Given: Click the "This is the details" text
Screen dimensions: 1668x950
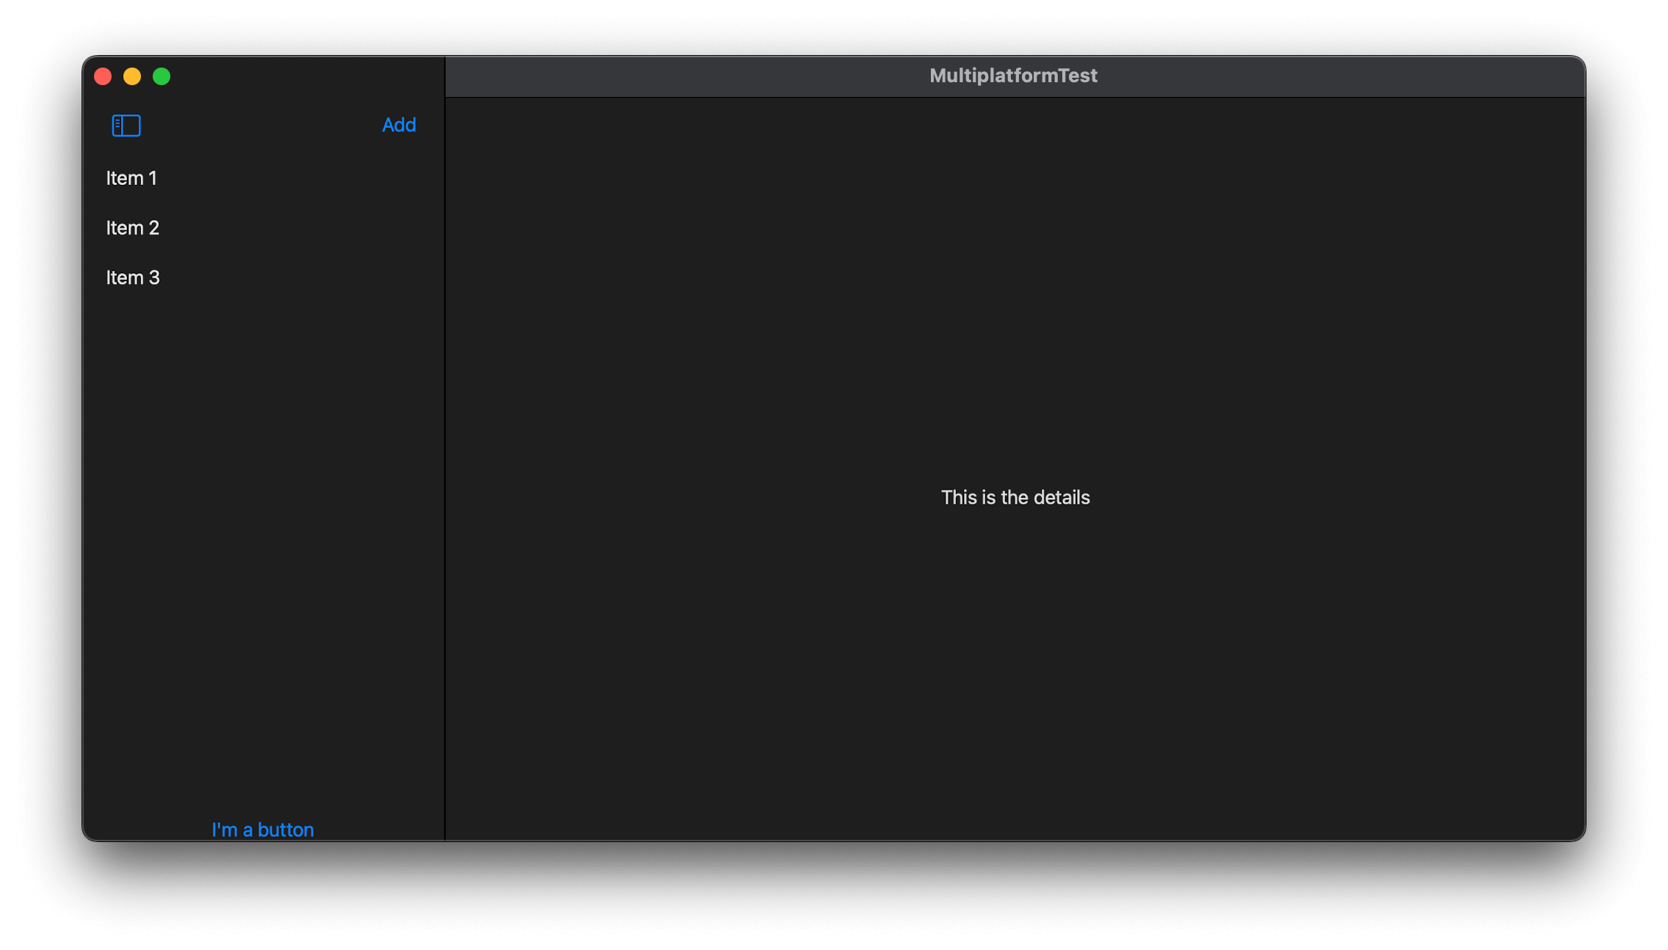Looking at the screenshot, I should pyautogui.click(x=1015, y=498).
